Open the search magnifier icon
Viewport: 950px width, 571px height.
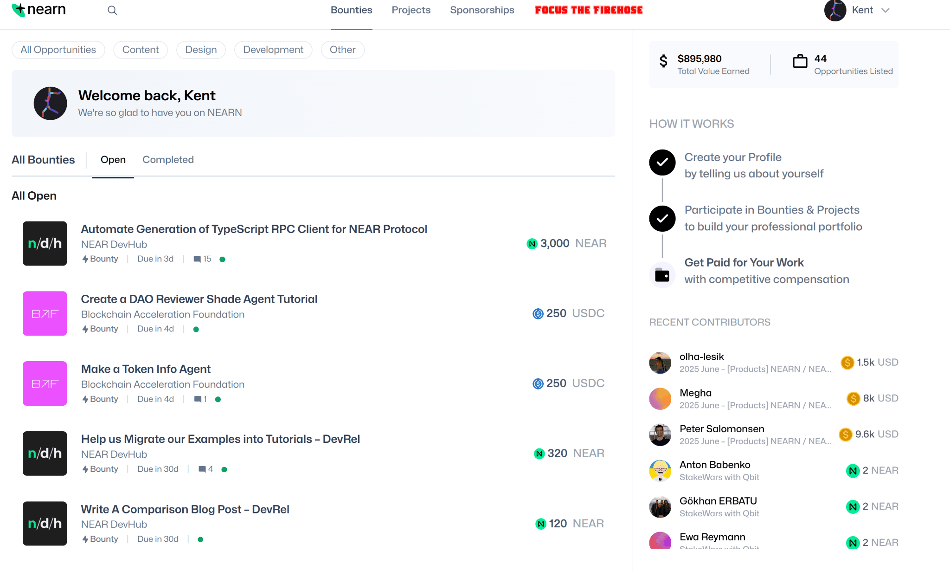pos(112,10)
